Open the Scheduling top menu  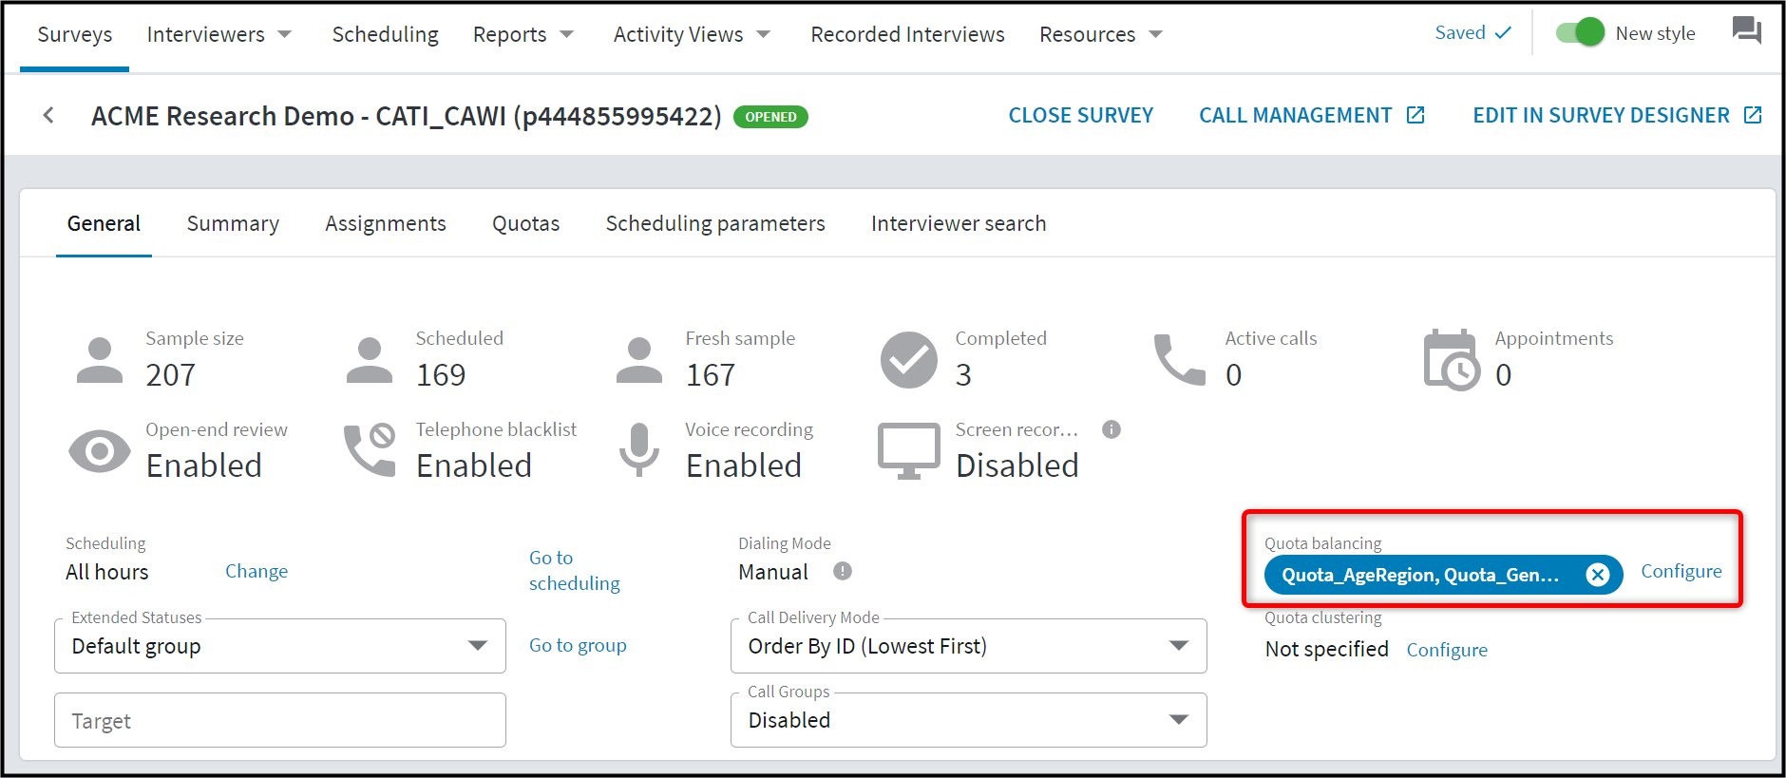coord(385,34)
